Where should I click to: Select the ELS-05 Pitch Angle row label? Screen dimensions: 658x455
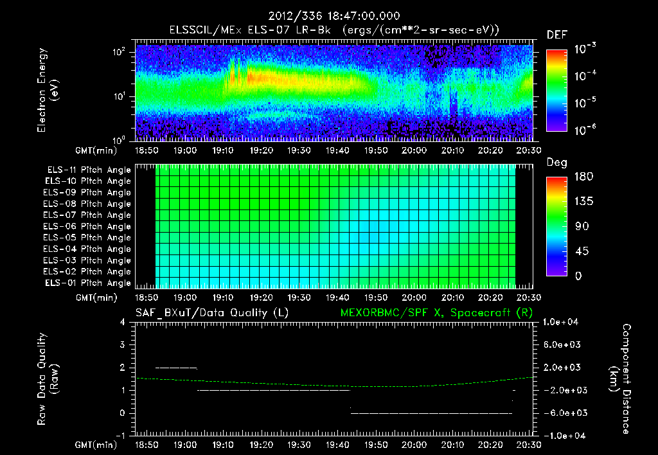click(x=87, y=238)
